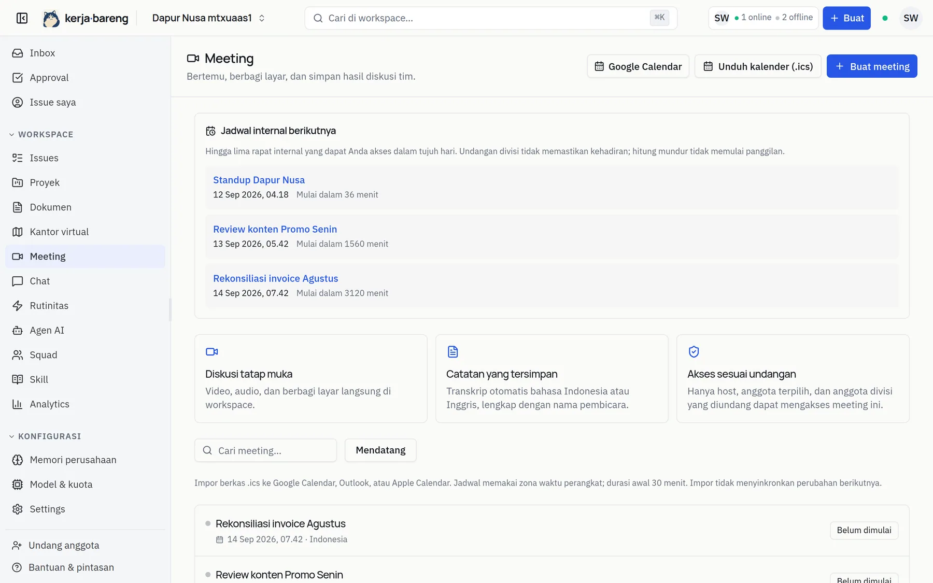Screen dimensions: 933x583
Task: Click the kerja-bareng mascot logo
Action: pyautogui.click(x=51, y=18)
